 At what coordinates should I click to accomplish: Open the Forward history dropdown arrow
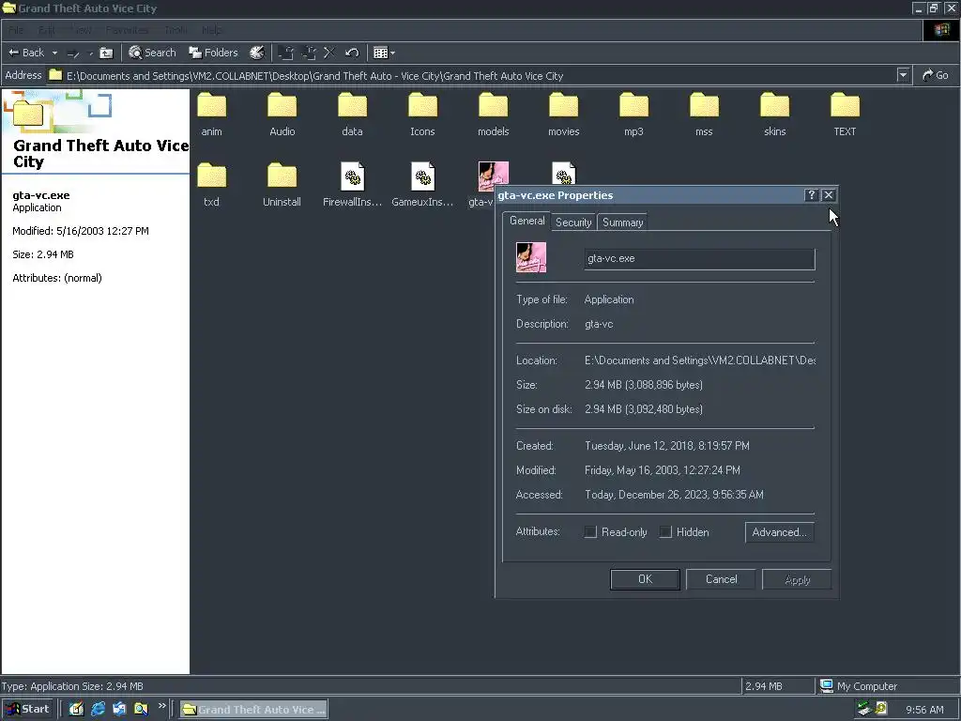click(x=91, y=54)
